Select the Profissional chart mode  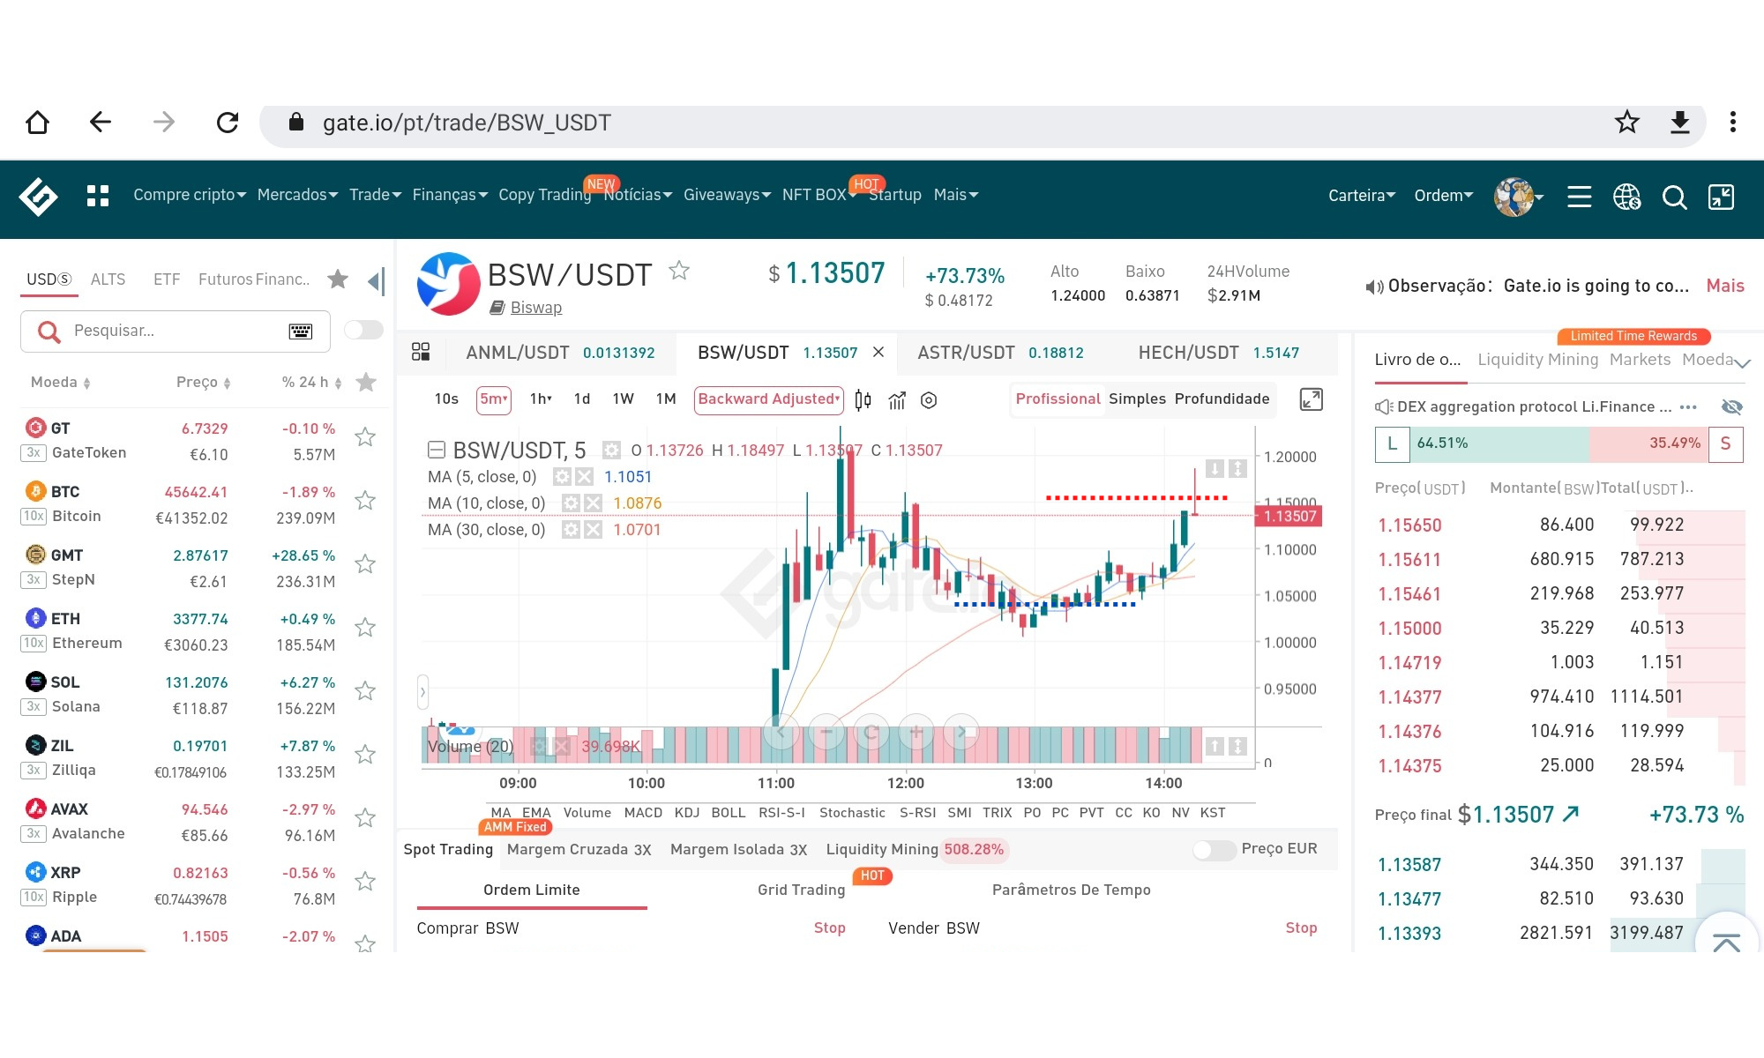click(1058, 399)
